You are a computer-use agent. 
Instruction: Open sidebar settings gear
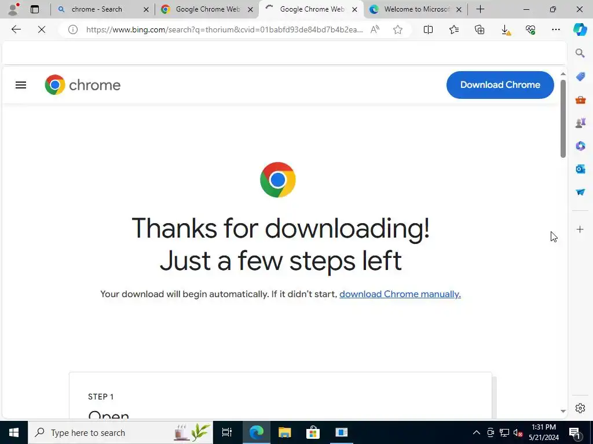[580, 408]
